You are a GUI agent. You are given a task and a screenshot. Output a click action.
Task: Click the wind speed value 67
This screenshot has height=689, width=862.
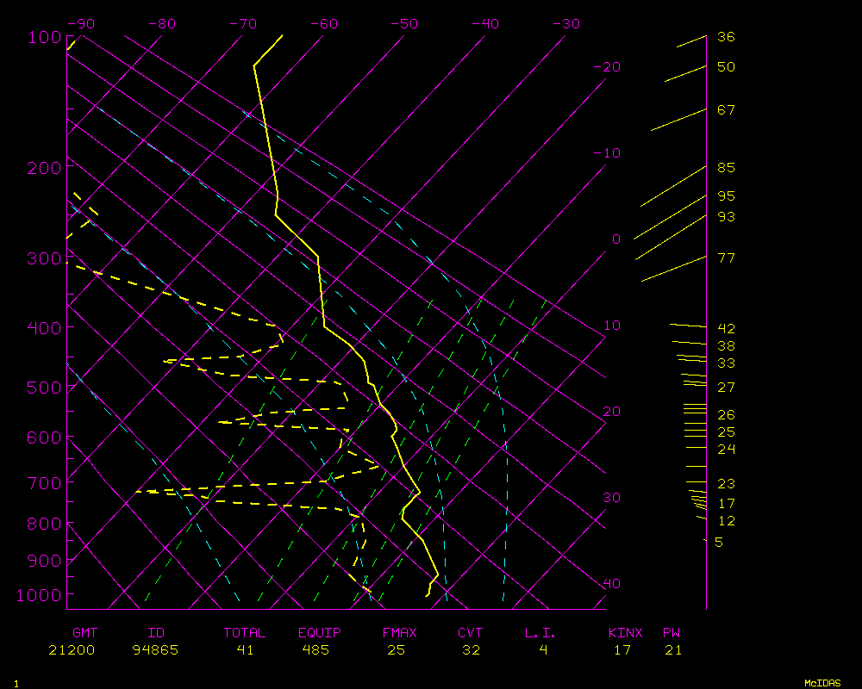pos(726,110)
